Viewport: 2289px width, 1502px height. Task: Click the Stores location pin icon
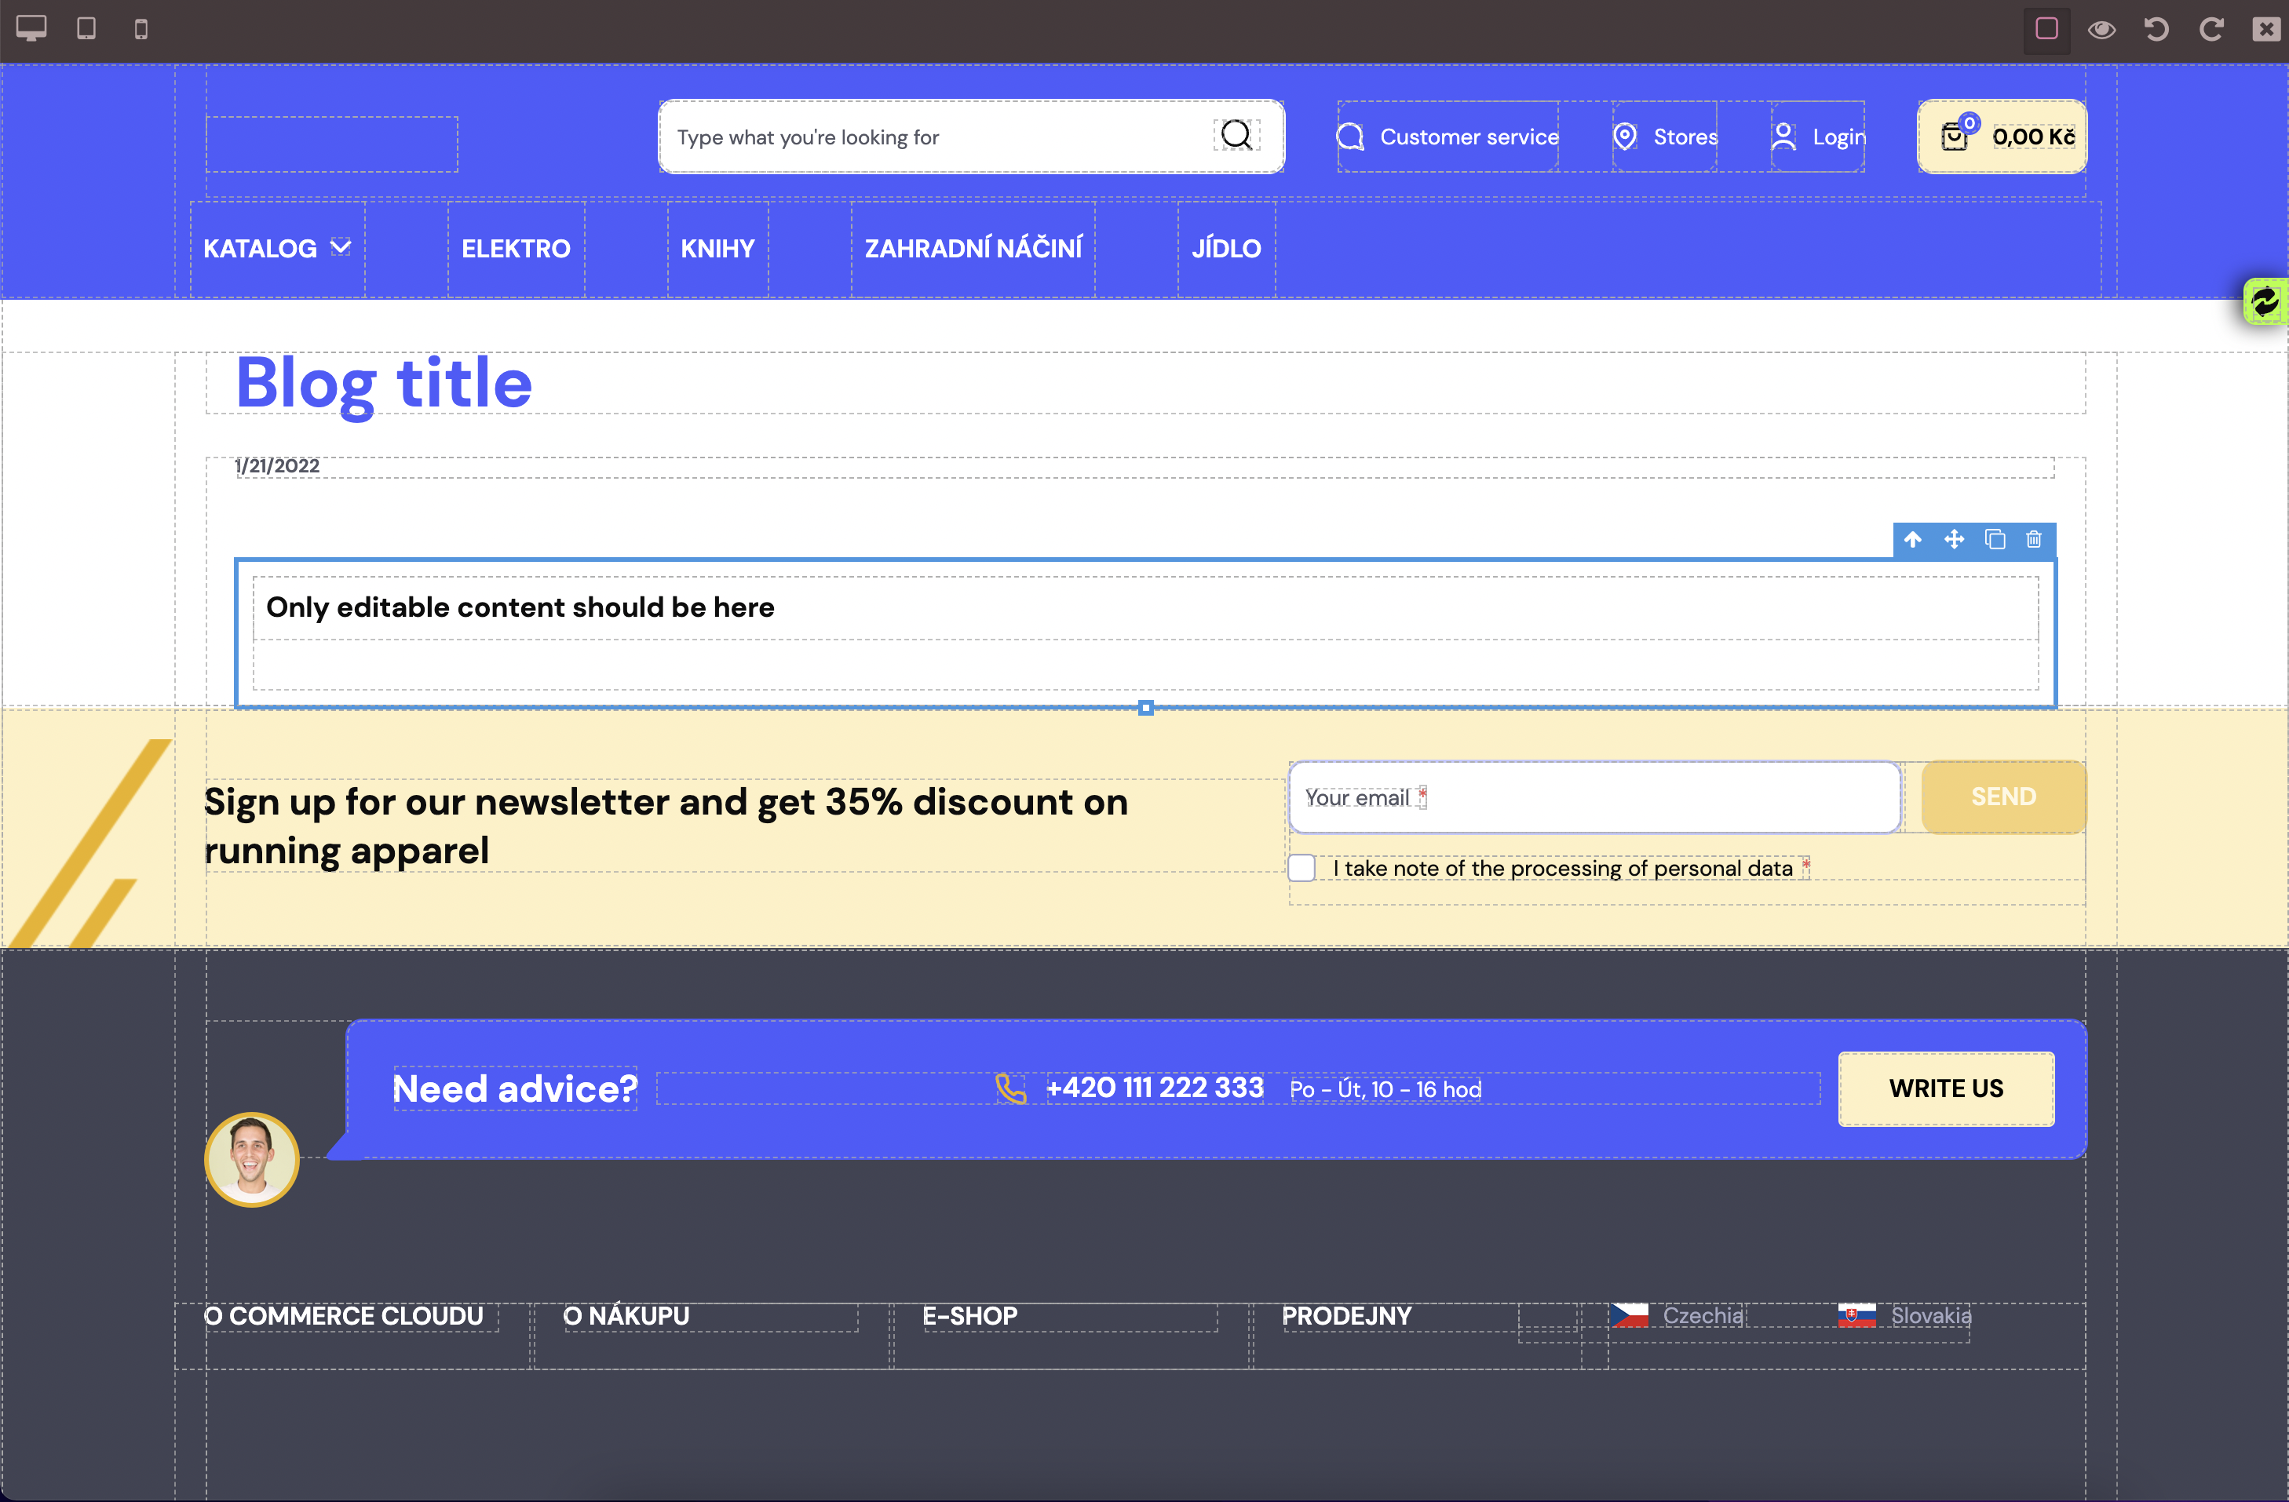(1624, 137)
